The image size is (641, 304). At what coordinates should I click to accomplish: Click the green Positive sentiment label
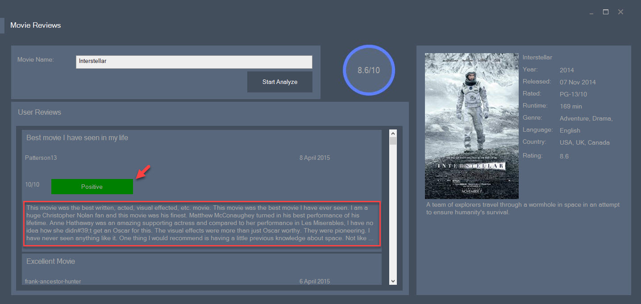point(92,187)
